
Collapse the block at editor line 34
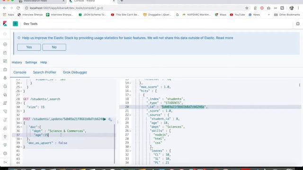pos(21,123)
